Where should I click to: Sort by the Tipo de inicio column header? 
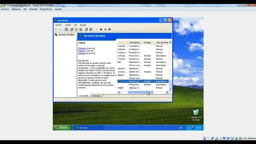(162, 42)
